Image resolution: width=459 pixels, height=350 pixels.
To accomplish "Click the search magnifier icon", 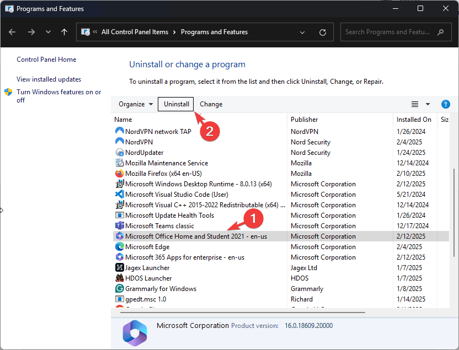I will click(440, 32).
